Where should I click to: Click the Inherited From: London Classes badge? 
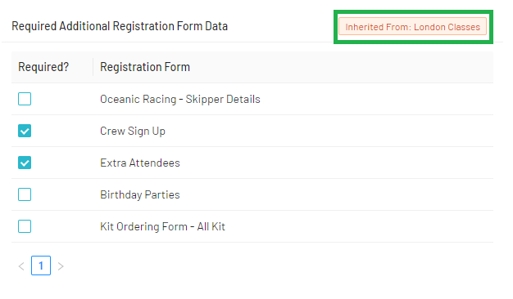point(412,26)
